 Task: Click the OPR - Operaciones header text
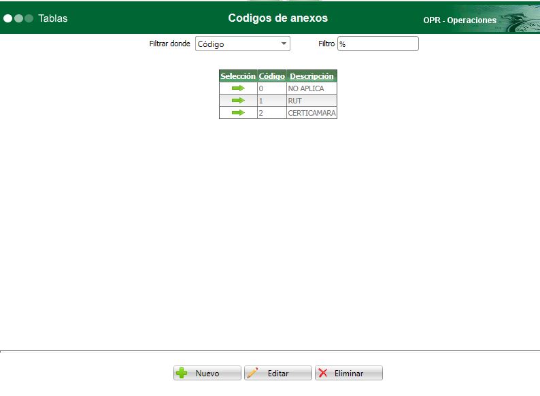click(x=460, y=20)
